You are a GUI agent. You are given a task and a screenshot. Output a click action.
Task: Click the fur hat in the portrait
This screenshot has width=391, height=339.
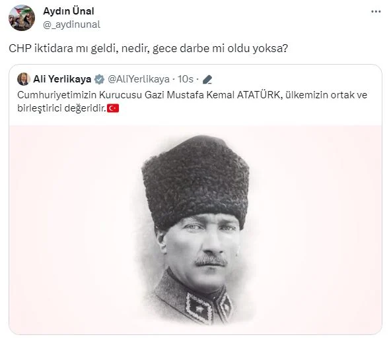(196, 182)
